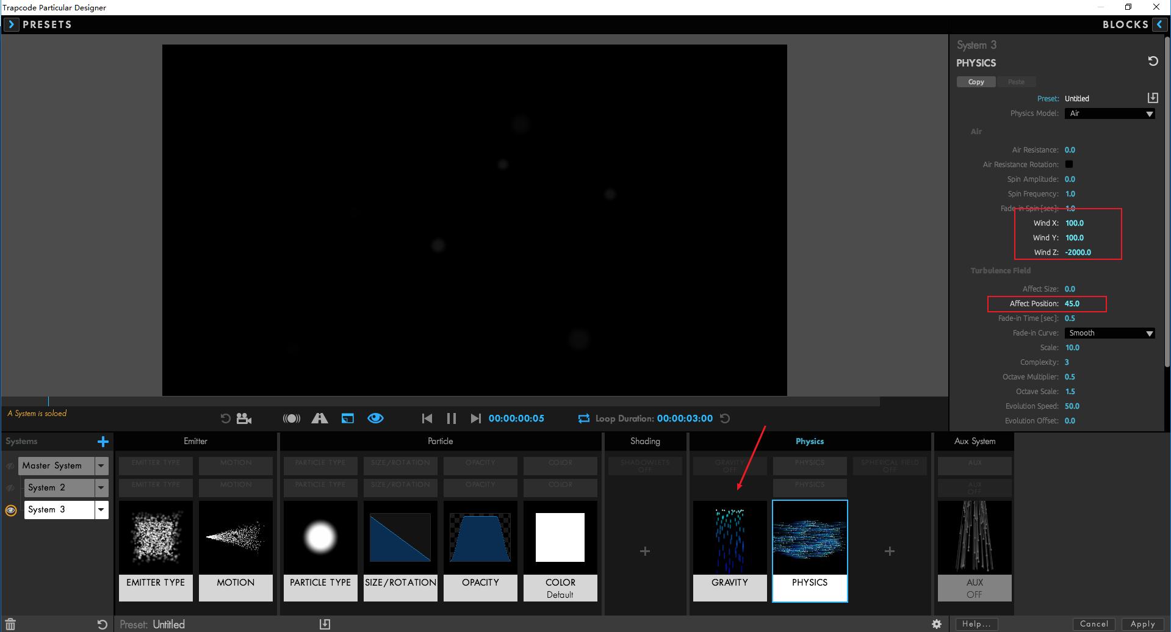
Task: Open the Master System dropdown
Action: [x=101, y=466]
